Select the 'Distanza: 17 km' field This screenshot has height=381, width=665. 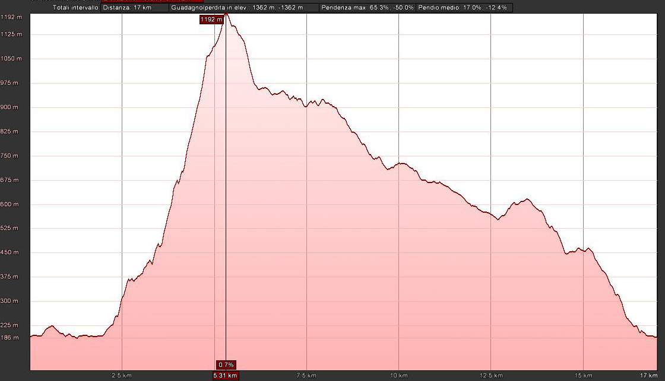coord(134,8)
